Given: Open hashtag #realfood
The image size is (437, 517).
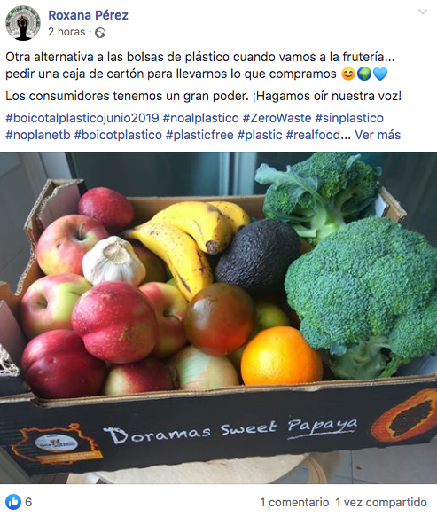Looking at the screenshot, I should coord(313,135).
